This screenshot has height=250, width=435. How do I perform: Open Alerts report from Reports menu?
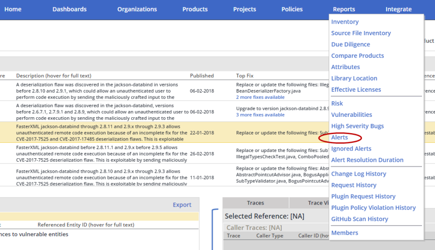pyautogui.click(x=339, y=138)
